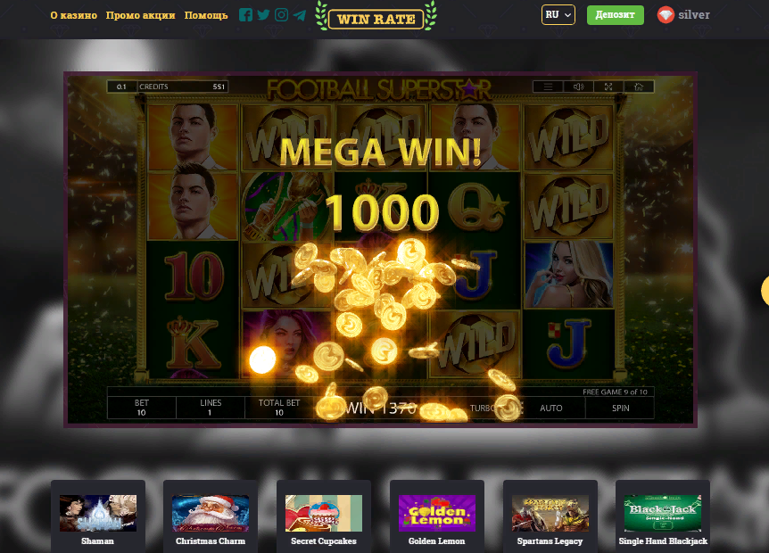This screenshot has height=553, width=769.
Task: Open the Instagram social icon
Action: click(282, 14)
